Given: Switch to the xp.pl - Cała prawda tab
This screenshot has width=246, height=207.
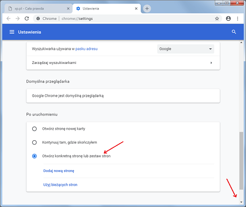Looking at the screenshot, I should (38, 9).
